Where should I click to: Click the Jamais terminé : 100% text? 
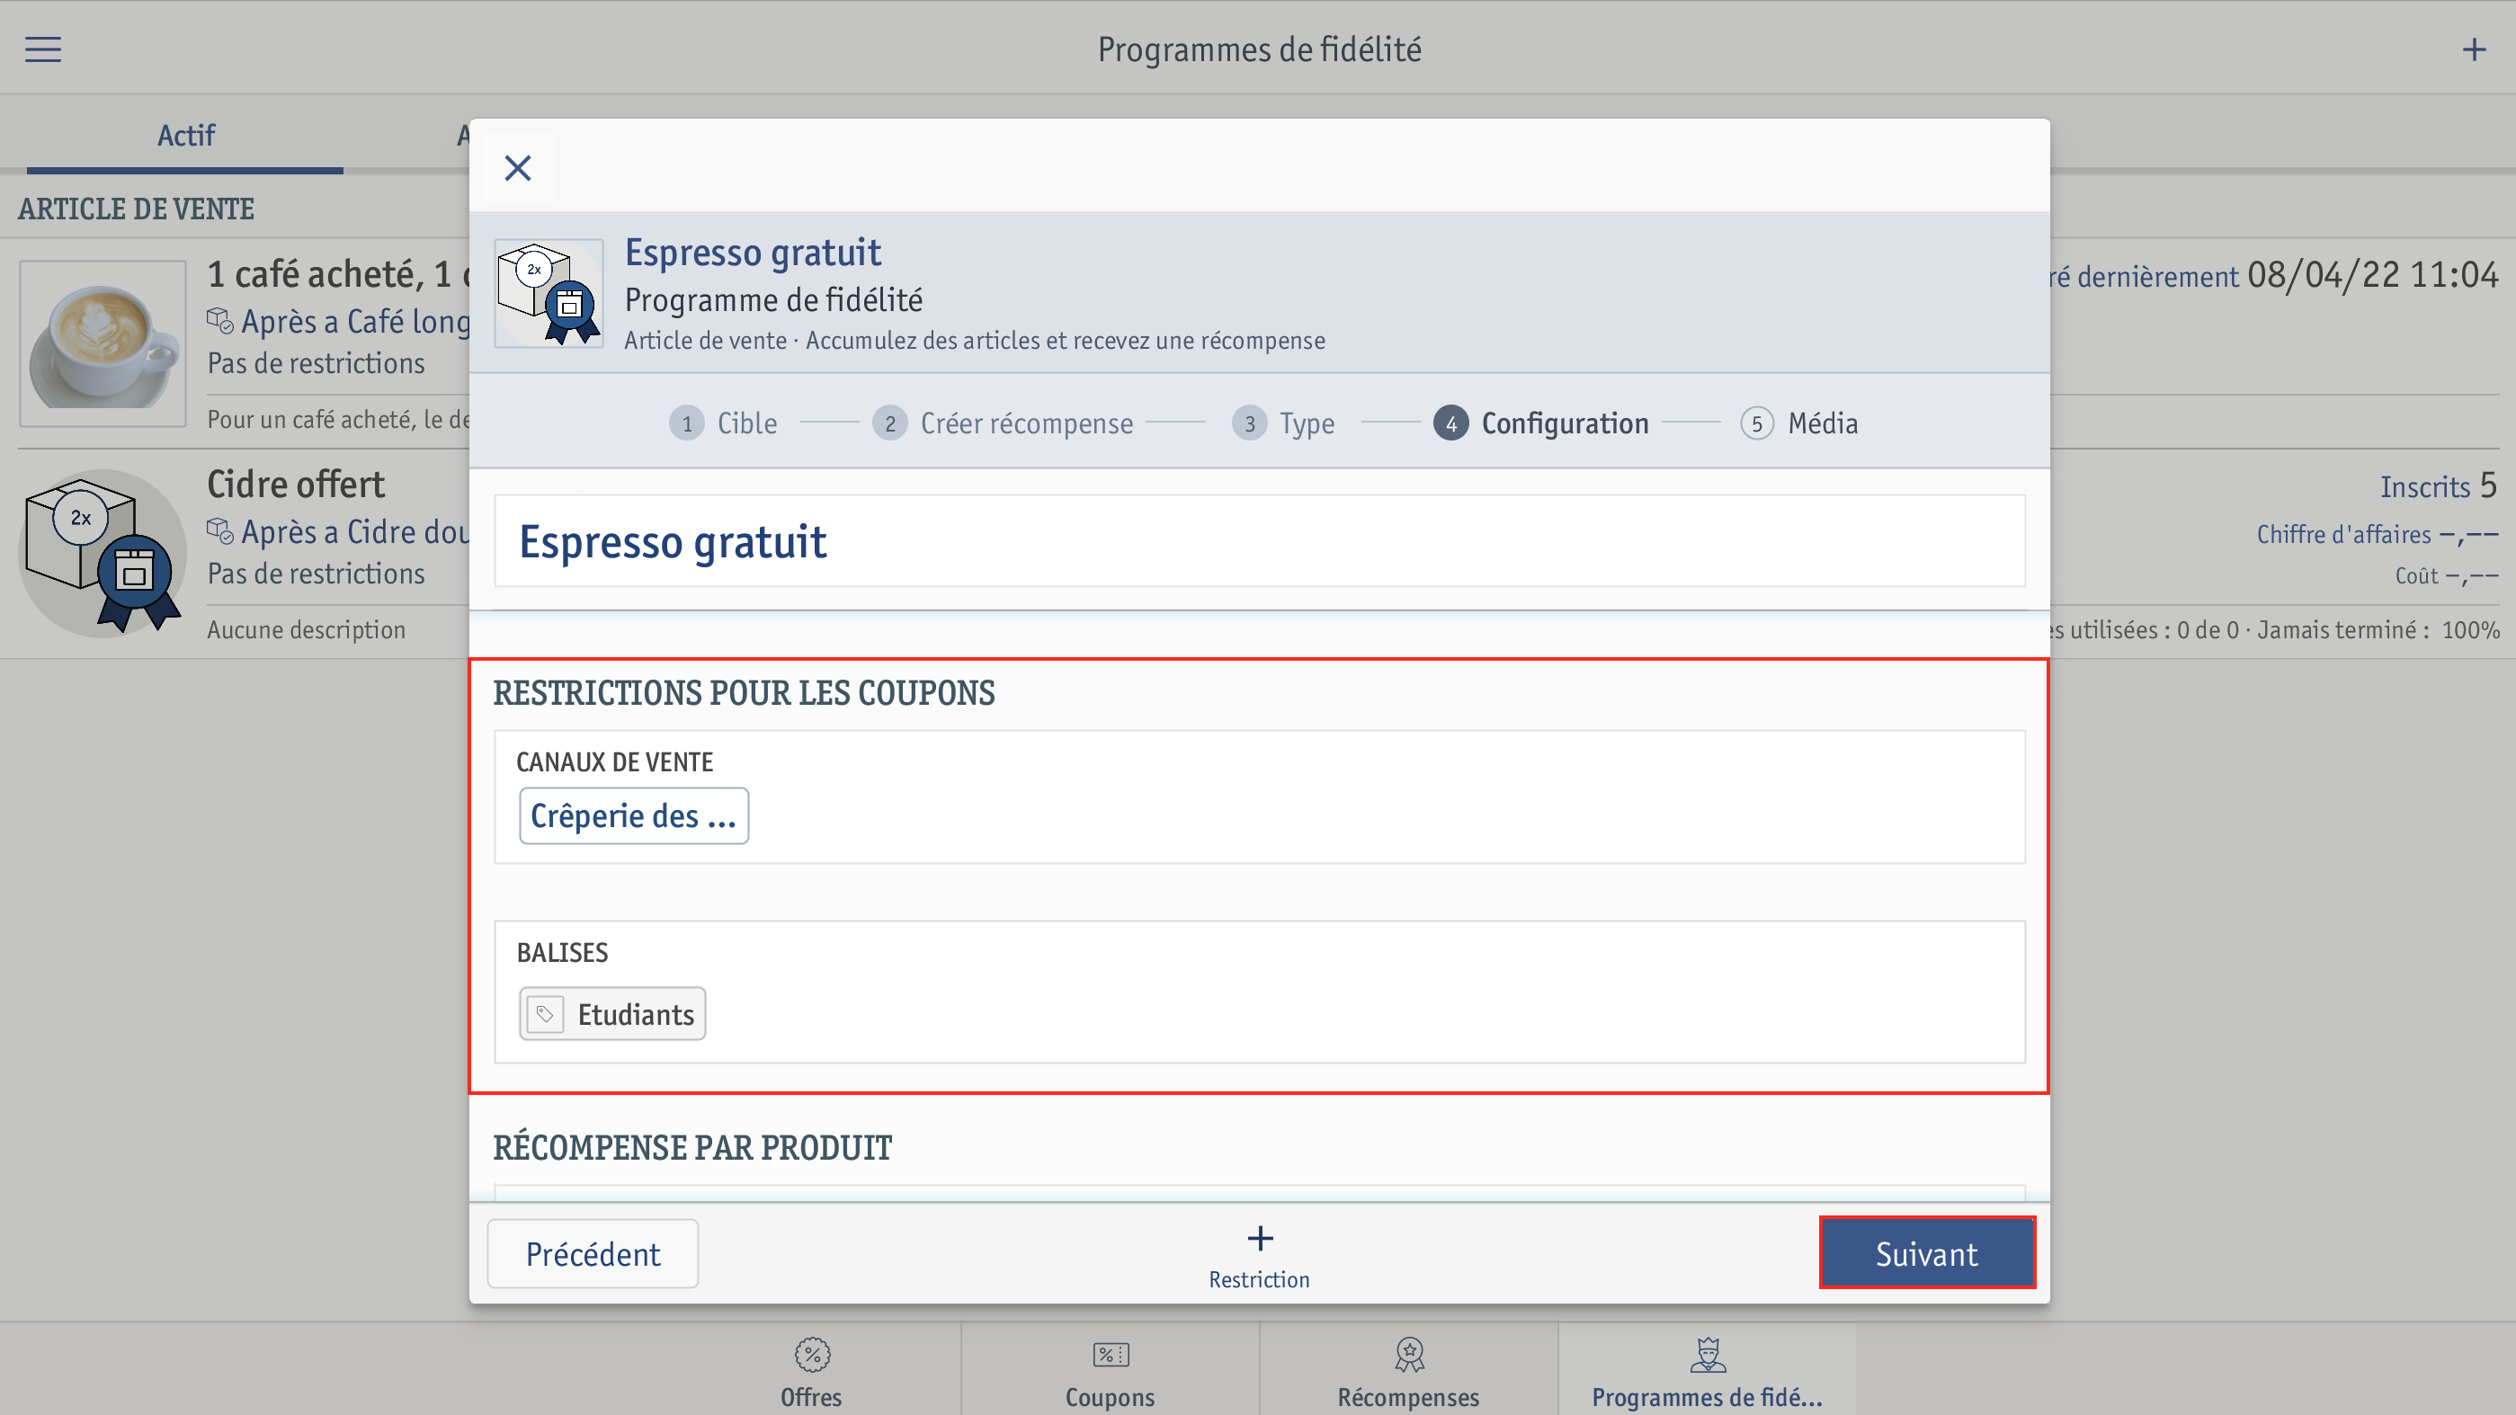click(x=2378, y=630)
